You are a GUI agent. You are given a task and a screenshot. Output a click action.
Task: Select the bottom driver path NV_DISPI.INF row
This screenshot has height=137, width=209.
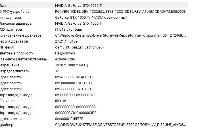[94, 125]
